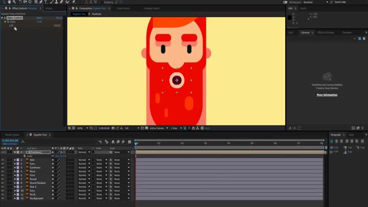368x207 pixels.
Task: Select the Horizontal Type tool
Action: click(x=46, y=2)
